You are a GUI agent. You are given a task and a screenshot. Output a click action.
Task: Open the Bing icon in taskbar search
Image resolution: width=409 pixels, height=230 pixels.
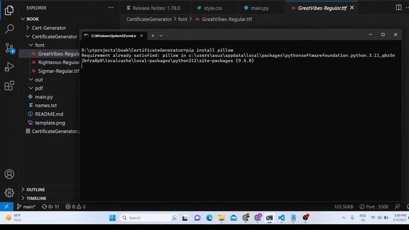[174, 218]
